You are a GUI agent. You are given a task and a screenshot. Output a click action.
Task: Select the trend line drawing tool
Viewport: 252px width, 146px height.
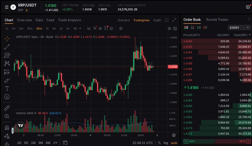click(x=7, y=47)
